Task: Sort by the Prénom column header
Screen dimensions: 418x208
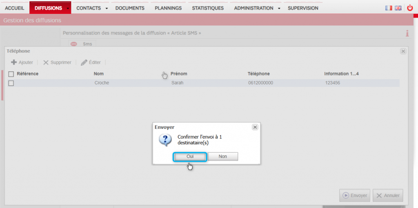Action: click(x=179, y=74)
